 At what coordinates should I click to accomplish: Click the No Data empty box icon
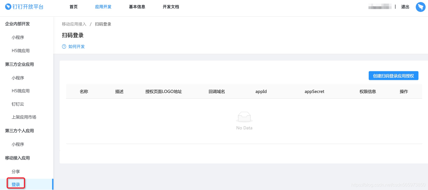pos(244,116)
